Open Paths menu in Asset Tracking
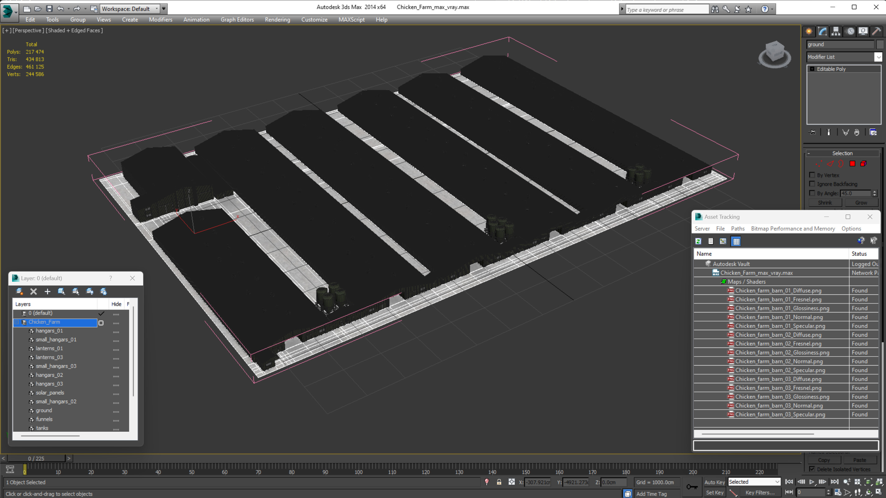This screenshot has height=498, width=886. coord(738,229)
